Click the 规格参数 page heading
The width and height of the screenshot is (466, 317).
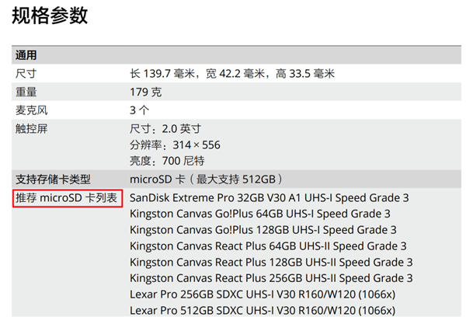coord(50,16)
